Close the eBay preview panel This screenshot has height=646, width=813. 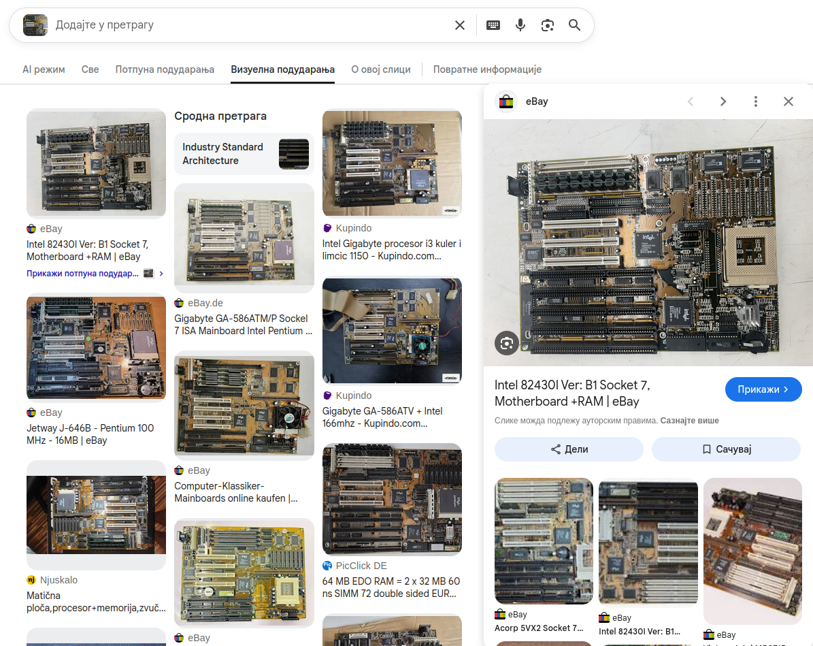788,101
